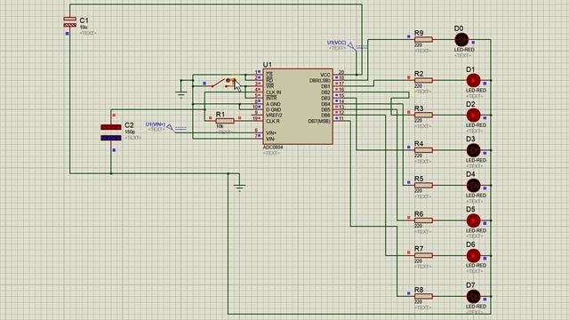
Task: Click the A GND pin label
Action: tap(273, 104)
